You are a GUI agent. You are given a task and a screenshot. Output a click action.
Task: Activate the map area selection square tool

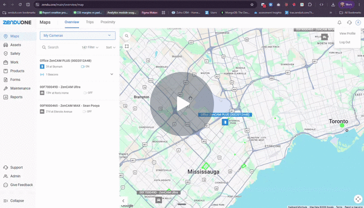[127, 46]
